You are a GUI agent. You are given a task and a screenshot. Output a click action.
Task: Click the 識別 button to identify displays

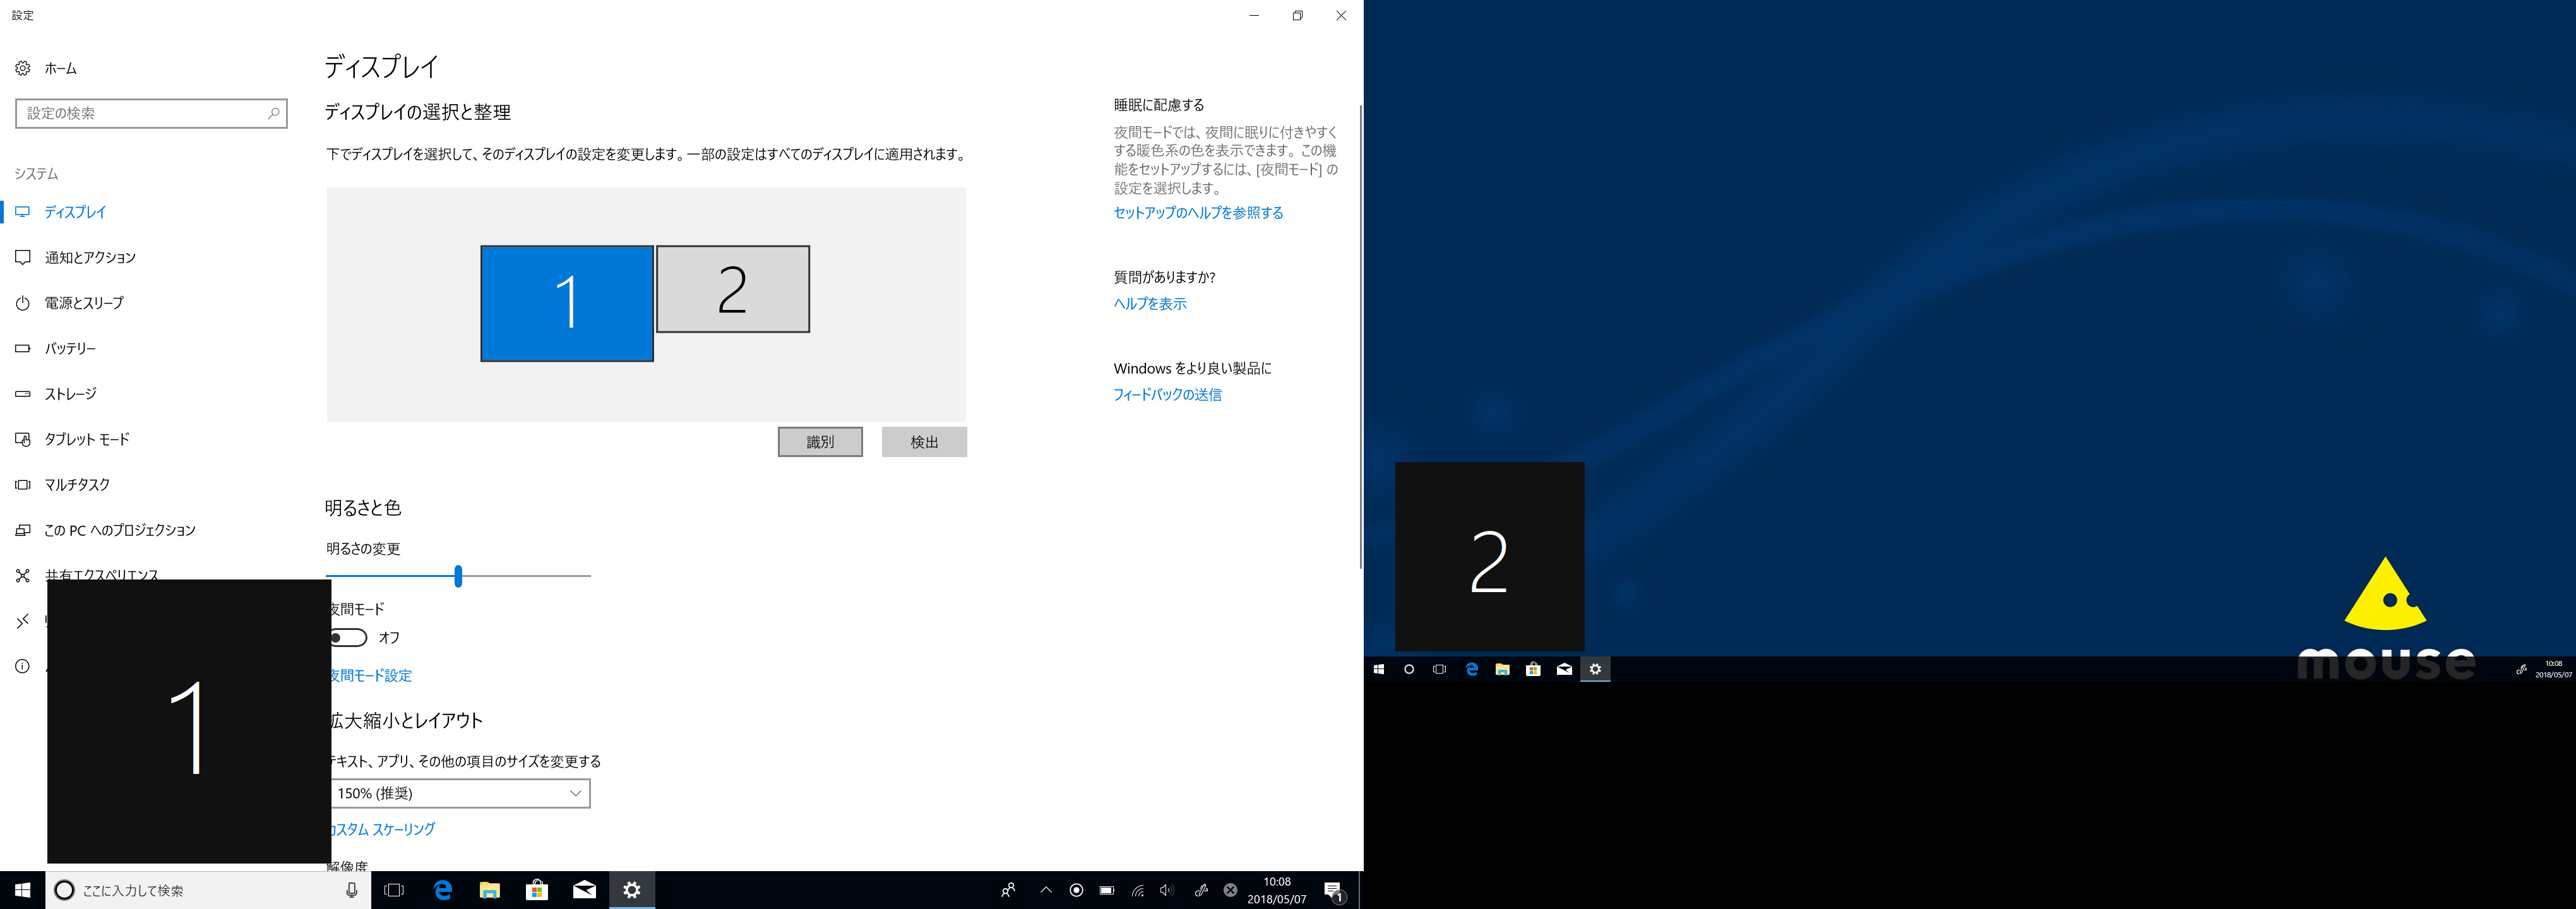[820, 441]
